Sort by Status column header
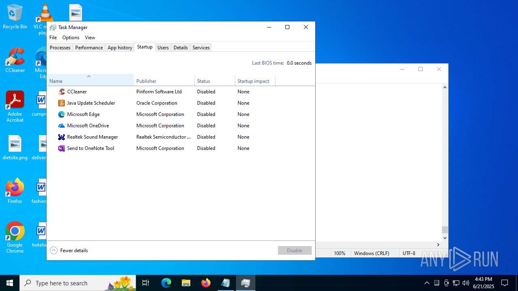The height and width of the screenshot is (291, 518). (x=215, y=80)
